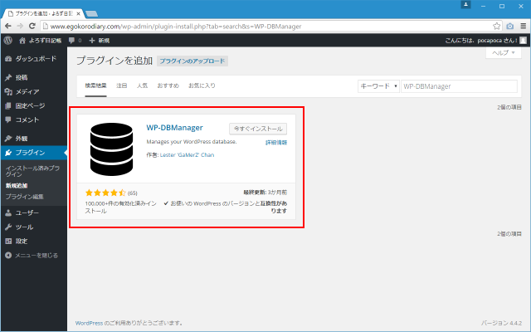Switch to the お気に入り tab
Screen dimensions: 531x332
tap(202, 85)
